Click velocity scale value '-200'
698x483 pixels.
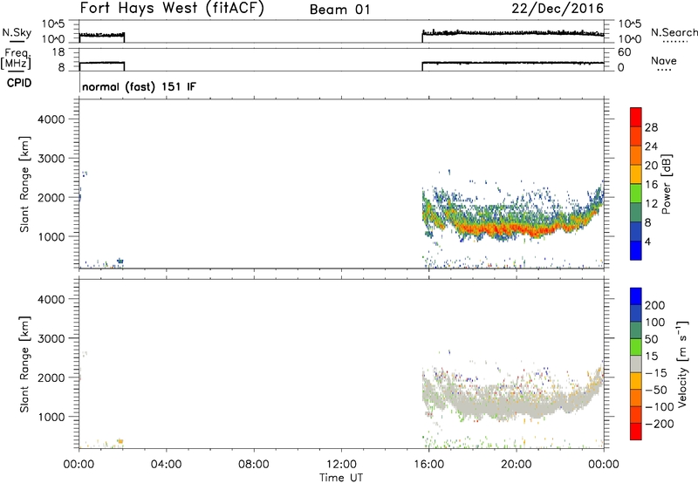[658, 424]
